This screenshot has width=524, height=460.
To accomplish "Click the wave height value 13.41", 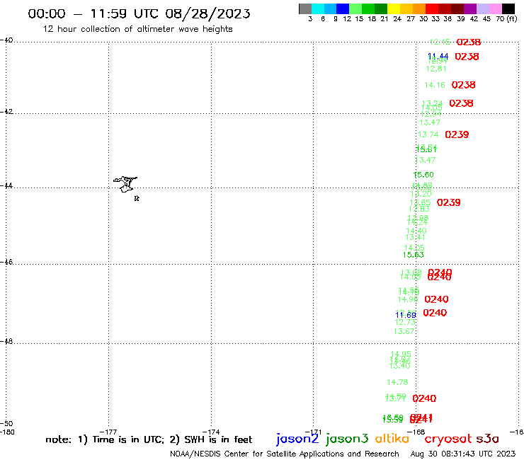I will [x=416, y=238].
